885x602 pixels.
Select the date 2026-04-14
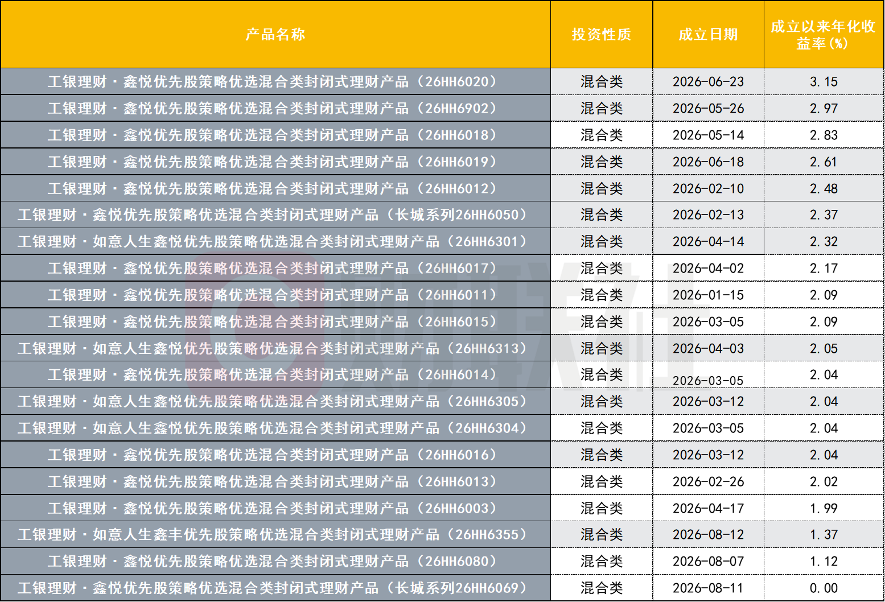(x=708, y=242)
